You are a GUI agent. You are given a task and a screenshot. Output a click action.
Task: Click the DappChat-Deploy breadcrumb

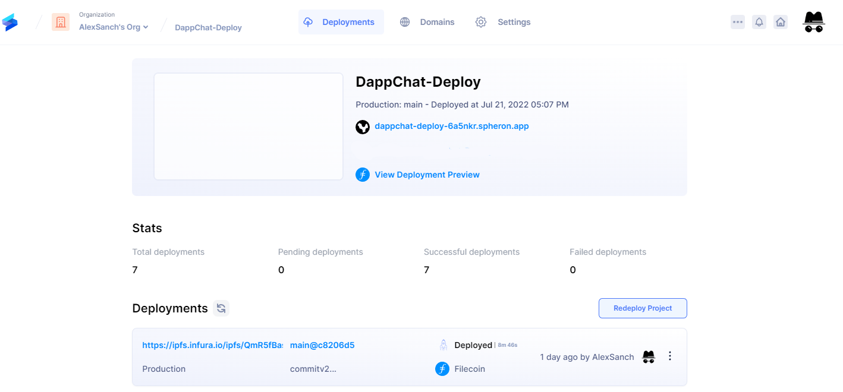tap(208, 27)
